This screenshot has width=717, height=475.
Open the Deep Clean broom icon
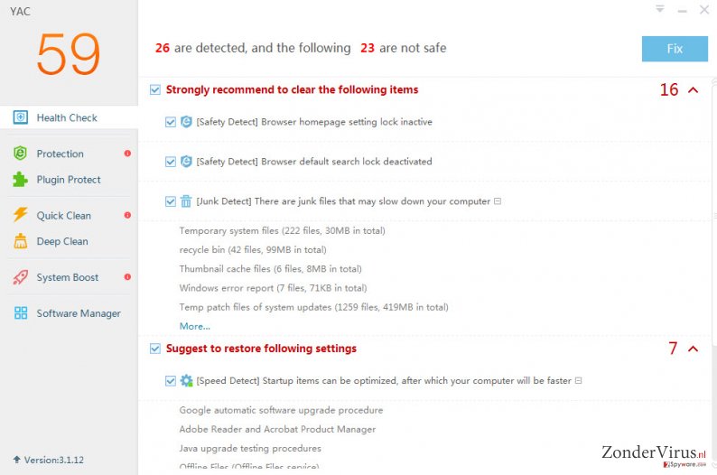(x=20, y=241)
